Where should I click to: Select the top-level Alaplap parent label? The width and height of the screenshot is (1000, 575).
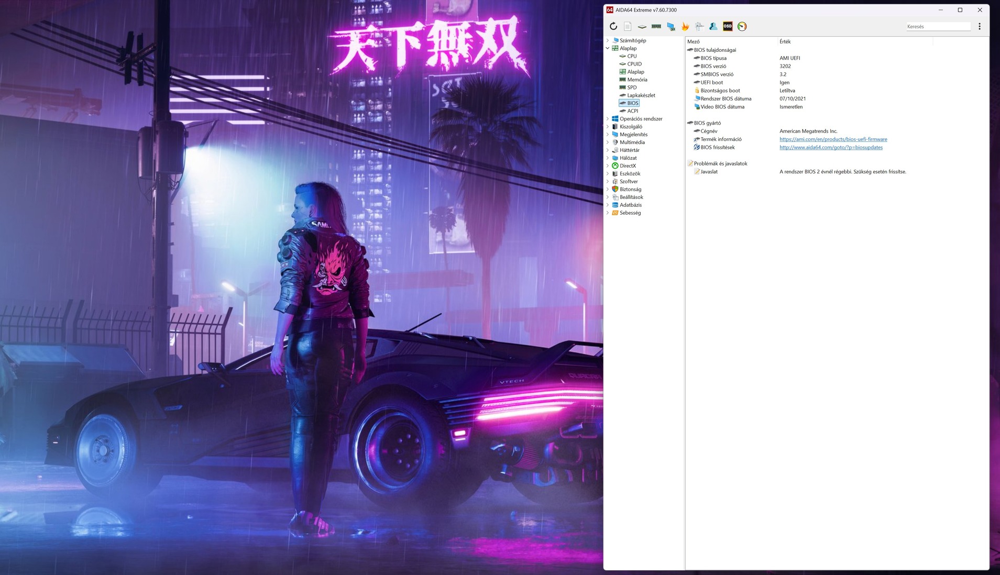pyautogui.click(x=628, y=48)
